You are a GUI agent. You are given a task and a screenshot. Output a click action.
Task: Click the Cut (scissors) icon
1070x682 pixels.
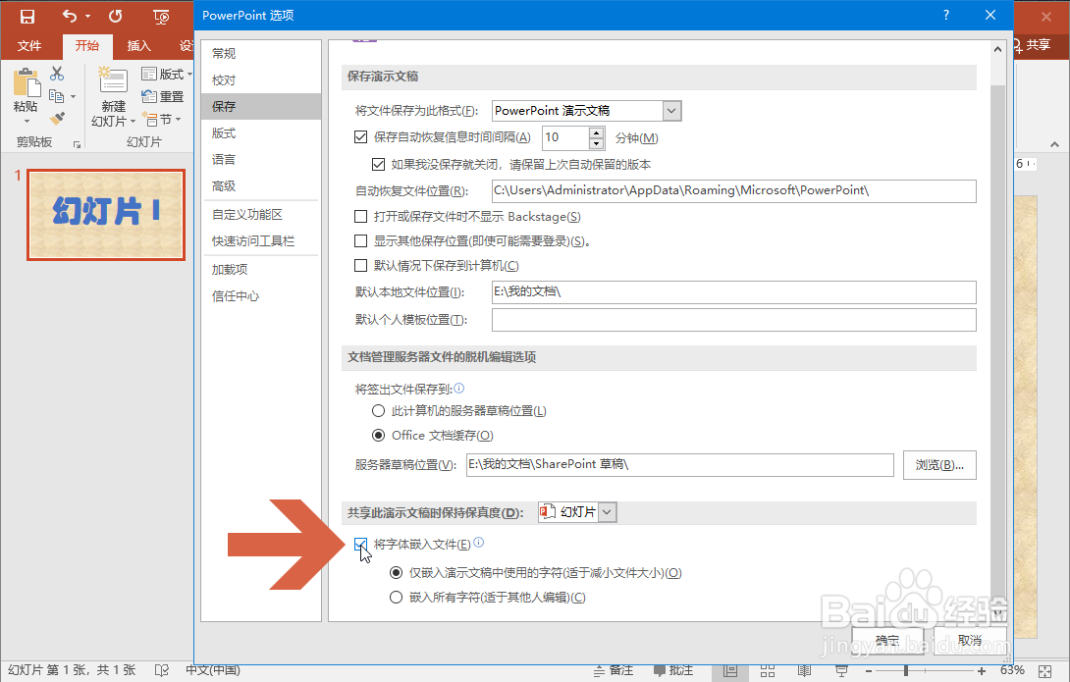tap(55, 73)
